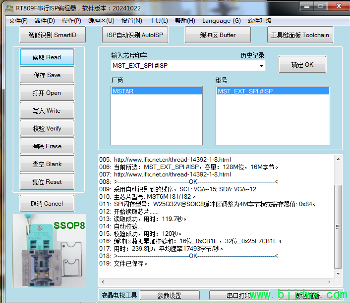Click the chip marking input field

click(x=183, y=66)
